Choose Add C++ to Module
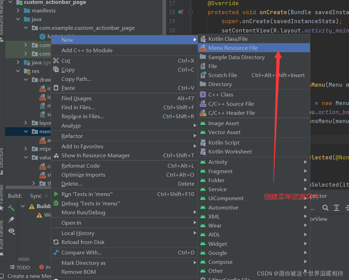 coord(124,50)
